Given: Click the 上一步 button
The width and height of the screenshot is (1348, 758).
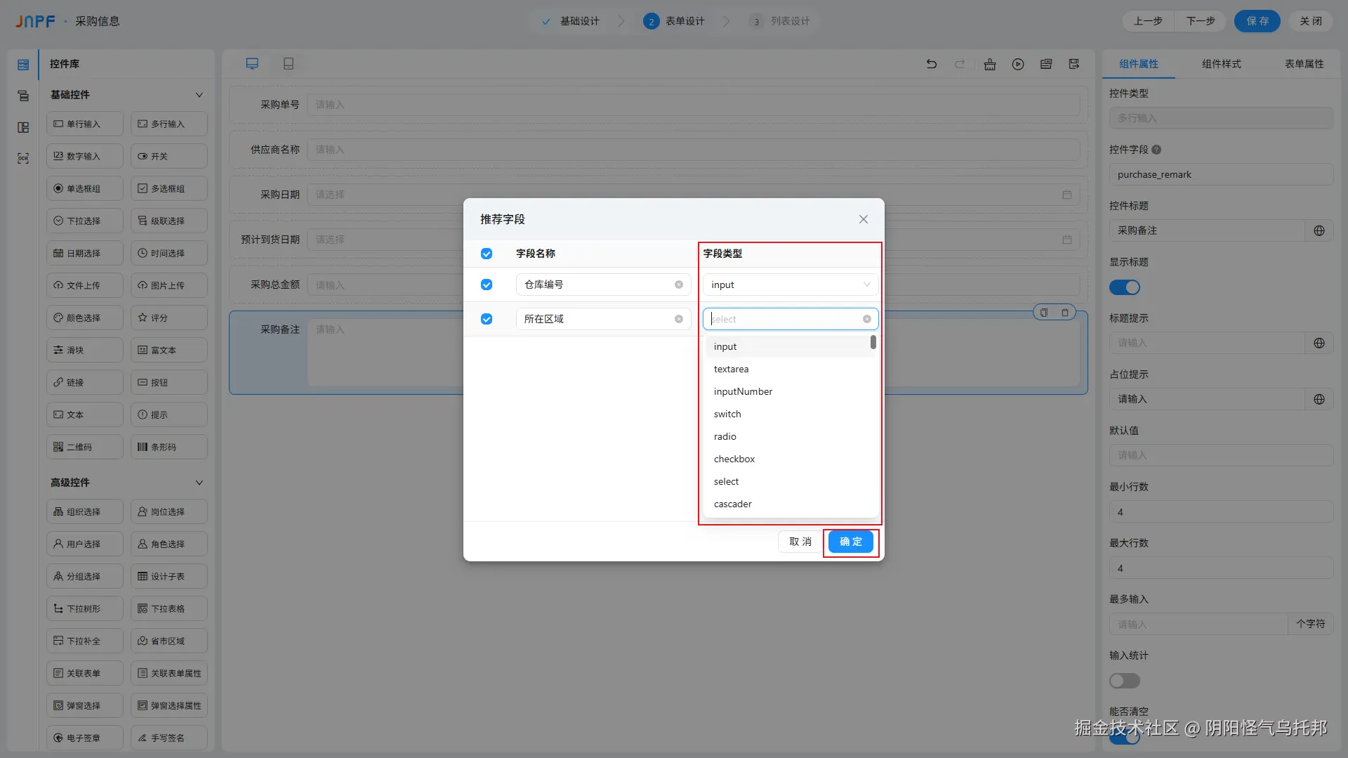Looking at the screenshot, I should (1148, 21).
